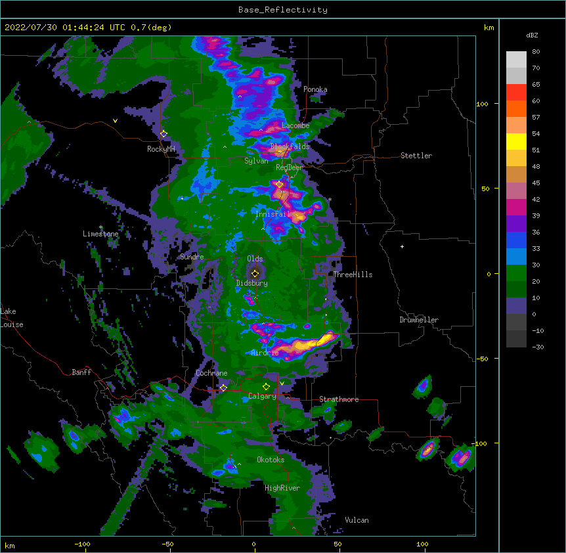Click the Innisfail town label
Image resolution: width=566 pixels, height=553 pixels.
point(273,214)
